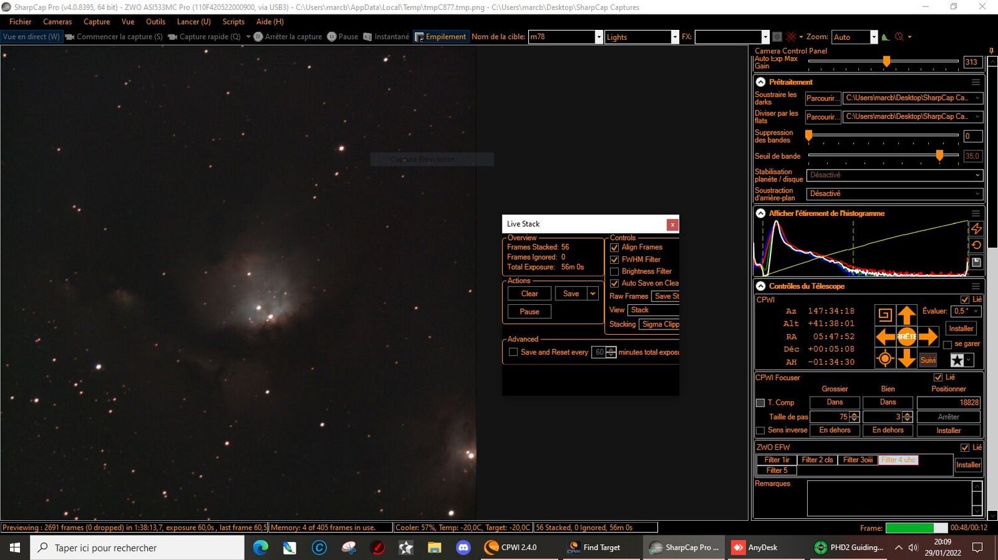This screenshot has width=998, height=560.
Task: Open the histogram panel hamburger menu
Action: [x=975, y=213]
